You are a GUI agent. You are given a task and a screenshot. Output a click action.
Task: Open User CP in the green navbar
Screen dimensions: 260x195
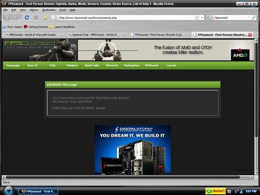[32, 65]
